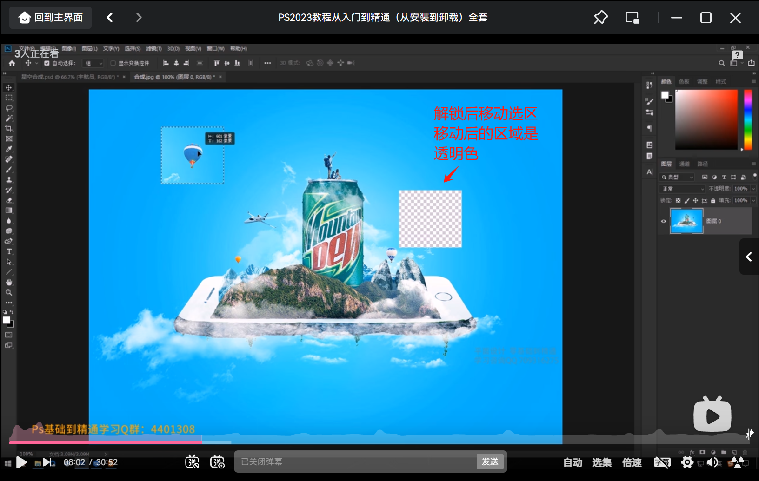This screenshot has height=481, width=759.
Task: Select the Clone Stamp tool
Action: coord(9,180)
